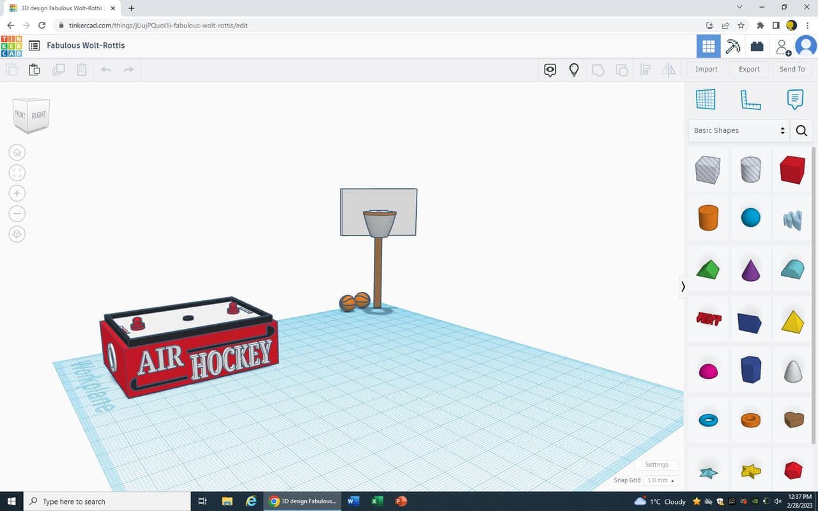The height and width of the screenshot is (511, 818).
Task: Open the Snap Grid 1.0 mm dropdown
Action: pos(661,480)
